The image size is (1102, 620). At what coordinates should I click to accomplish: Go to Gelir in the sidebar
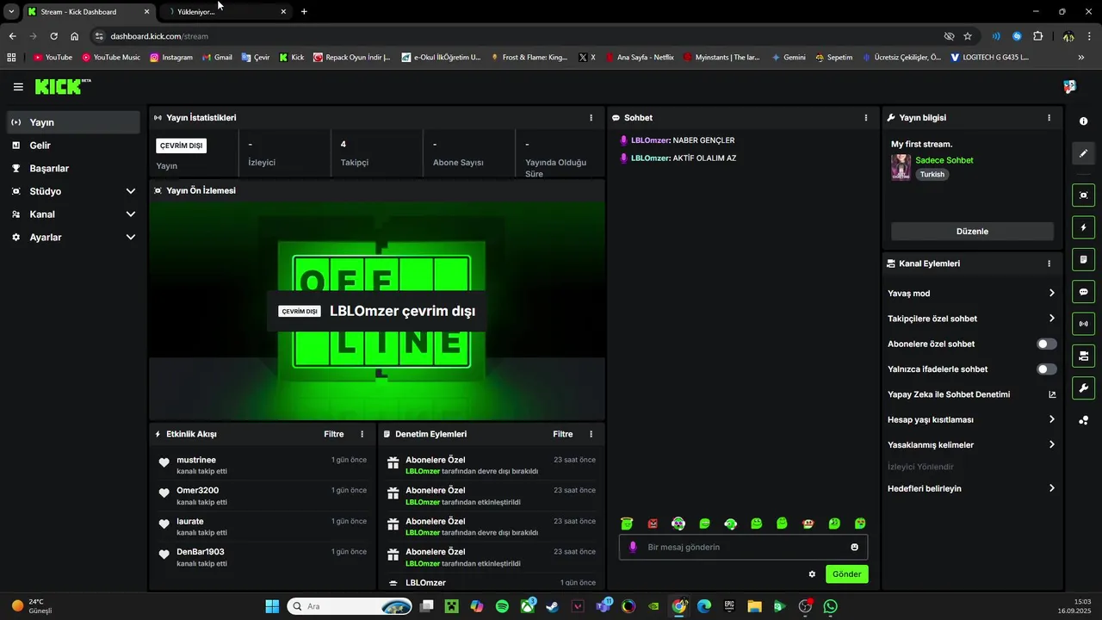pos(73,146)
